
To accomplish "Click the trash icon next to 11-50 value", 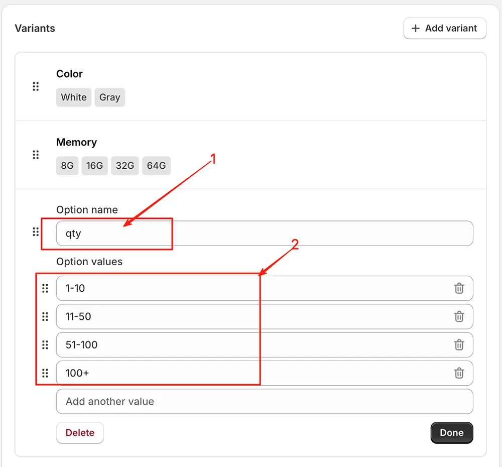I will coord(459,317).
